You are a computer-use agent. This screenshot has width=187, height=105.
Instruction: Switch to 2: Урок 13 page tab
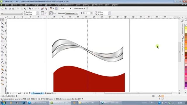pos(49,93)
